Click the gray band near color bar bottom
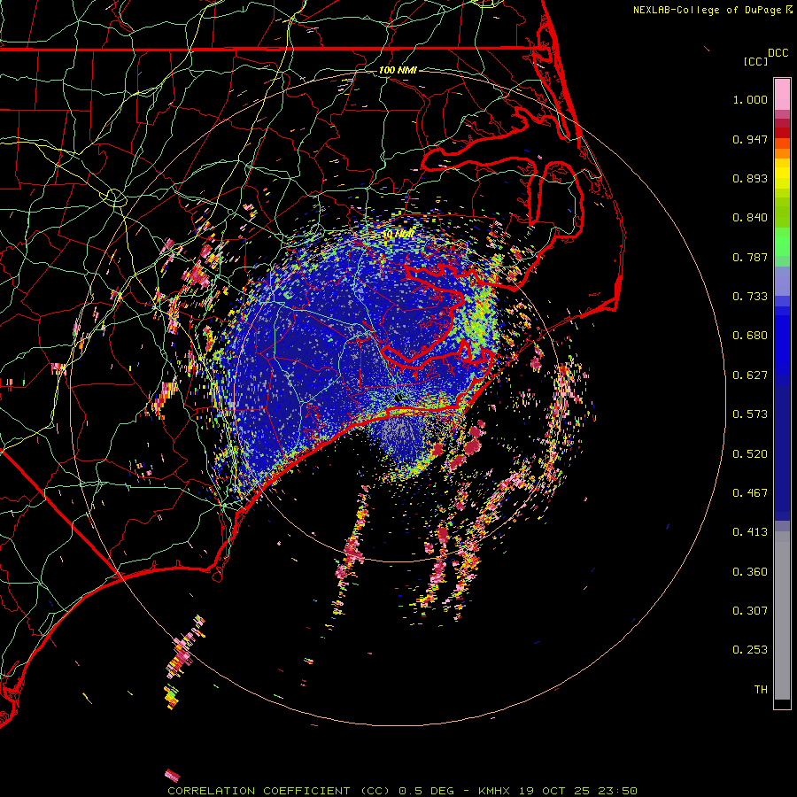The height and width of the screenshot is (797, 797). point(782,615)
